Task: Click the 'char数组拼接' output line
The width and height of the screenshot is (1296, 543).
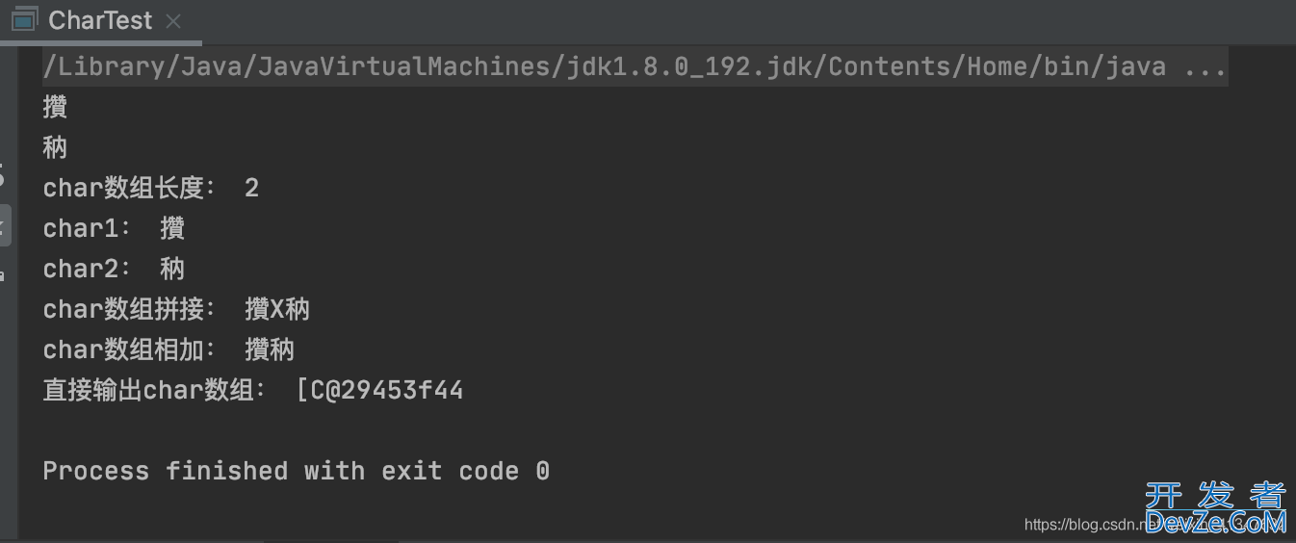Action: click(176, 309)
